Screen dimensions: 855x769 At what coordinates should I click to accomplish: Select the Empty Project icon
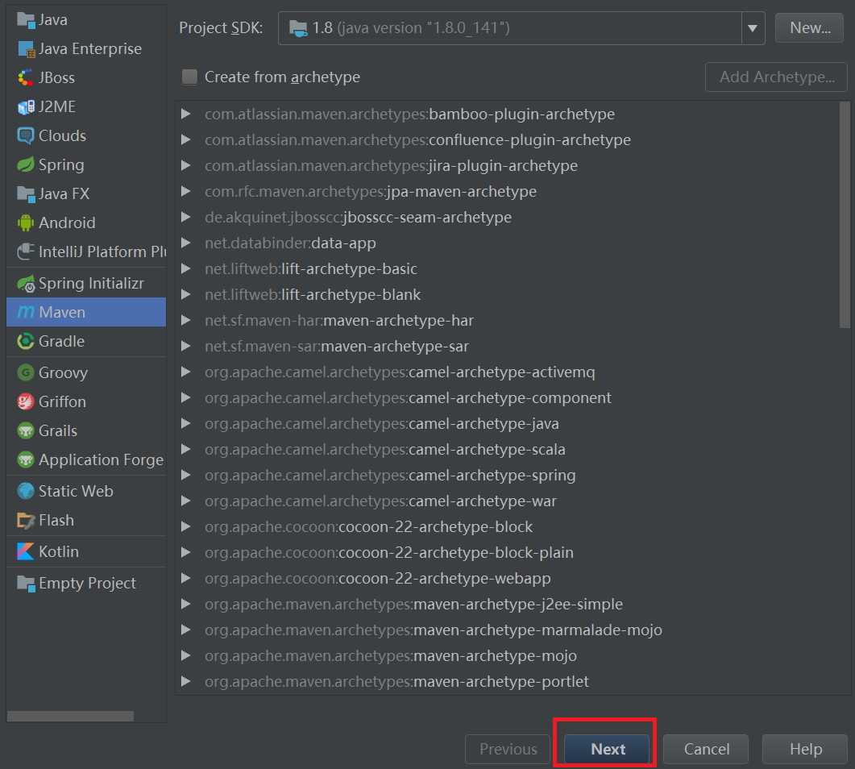click(26, 583)
